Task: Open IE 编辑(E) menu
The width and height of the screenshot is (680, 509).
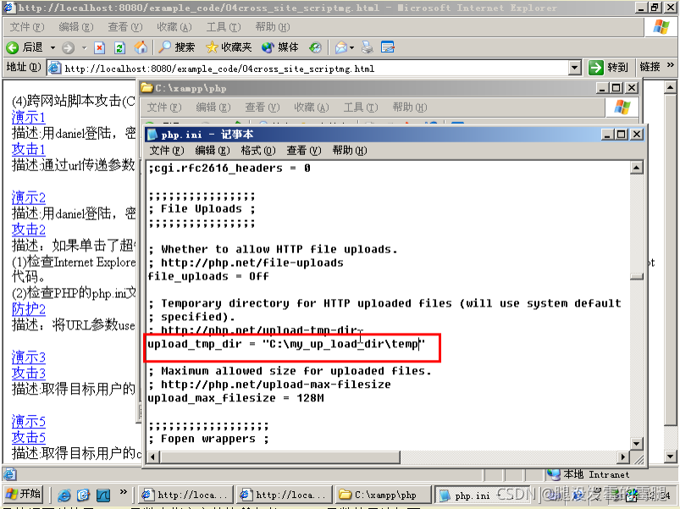Action: point(76,27)
